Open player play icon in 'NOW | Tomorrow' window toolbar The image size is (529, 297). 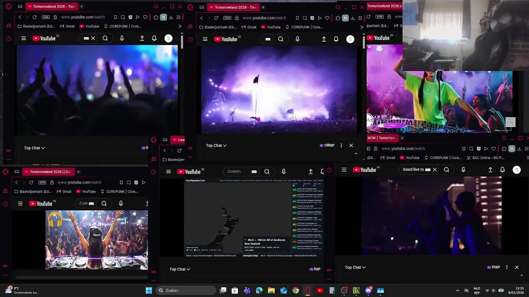click(x=486, y=148)
